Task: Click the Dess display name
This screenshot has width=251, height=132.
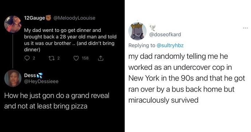Action: click(x=30, y=75)
